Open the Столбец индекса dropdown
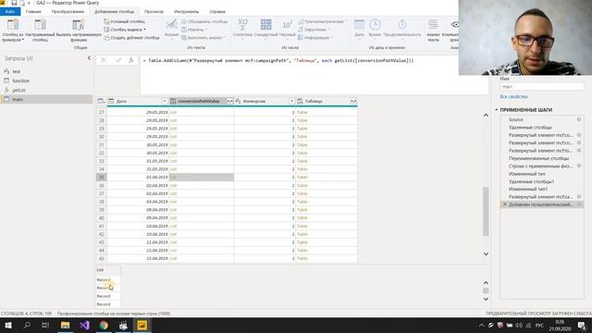The width and height of the screenshot is (592, 333). coord(125,30)
